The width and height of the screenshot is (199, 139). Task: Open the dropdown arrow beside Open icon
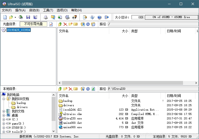click(15, 17)
